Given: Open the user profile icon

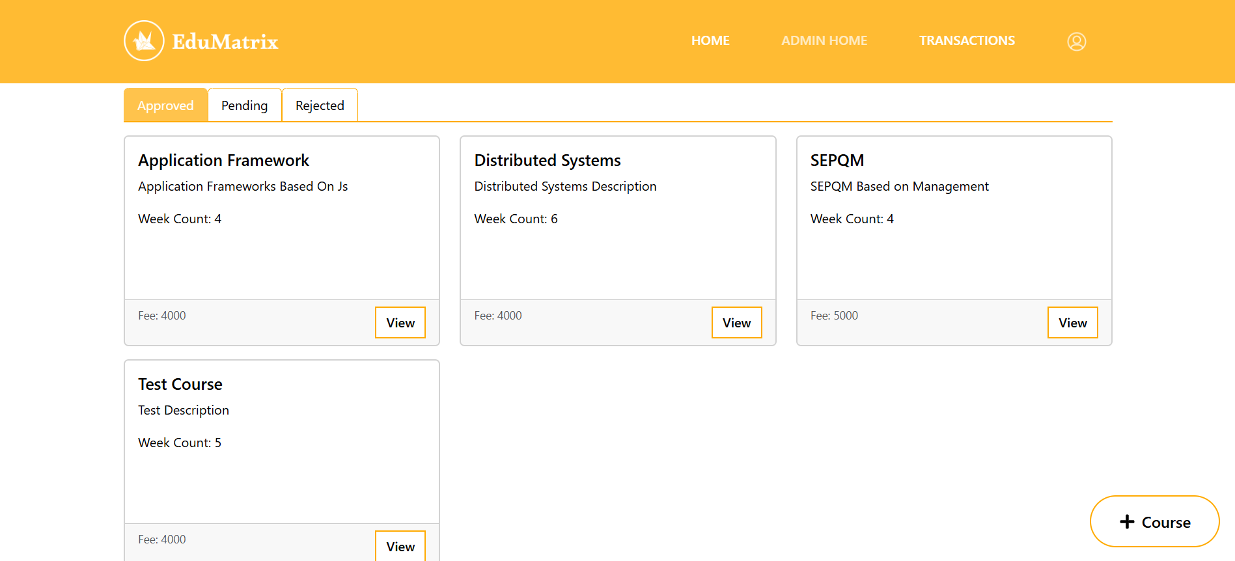Looking at the screenshot, I should click(x=1076, y=42).
